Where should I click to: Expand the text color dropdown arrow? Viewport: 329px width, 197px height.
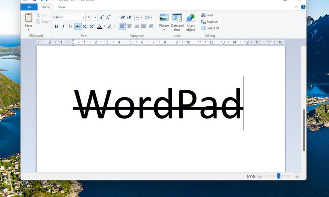coord(104,26)
